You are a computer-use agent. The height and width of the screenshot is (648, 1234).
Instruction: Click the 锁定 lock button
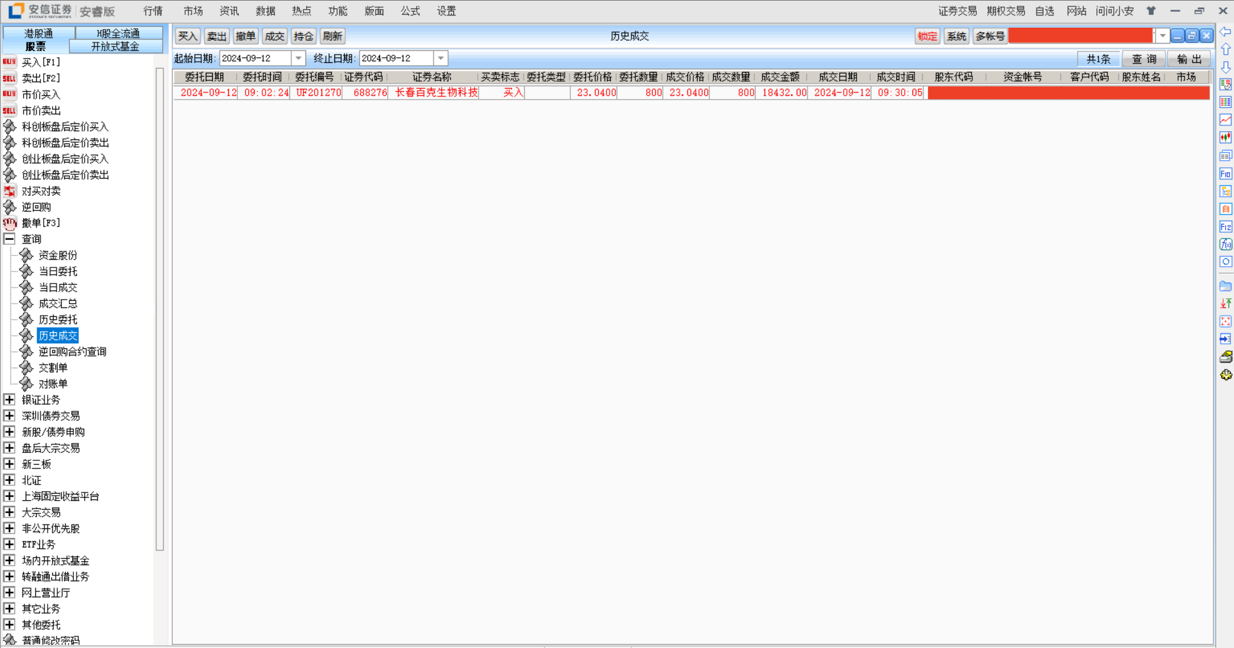(927, 36)
